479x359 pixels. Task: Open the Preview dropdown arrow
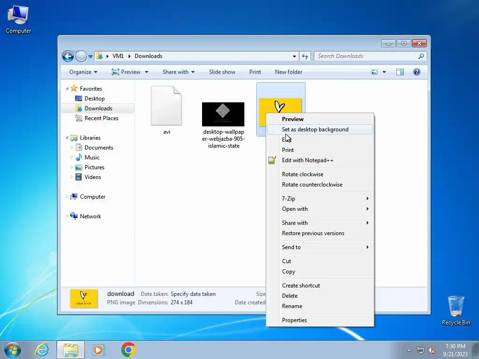(x=146, y=72)
